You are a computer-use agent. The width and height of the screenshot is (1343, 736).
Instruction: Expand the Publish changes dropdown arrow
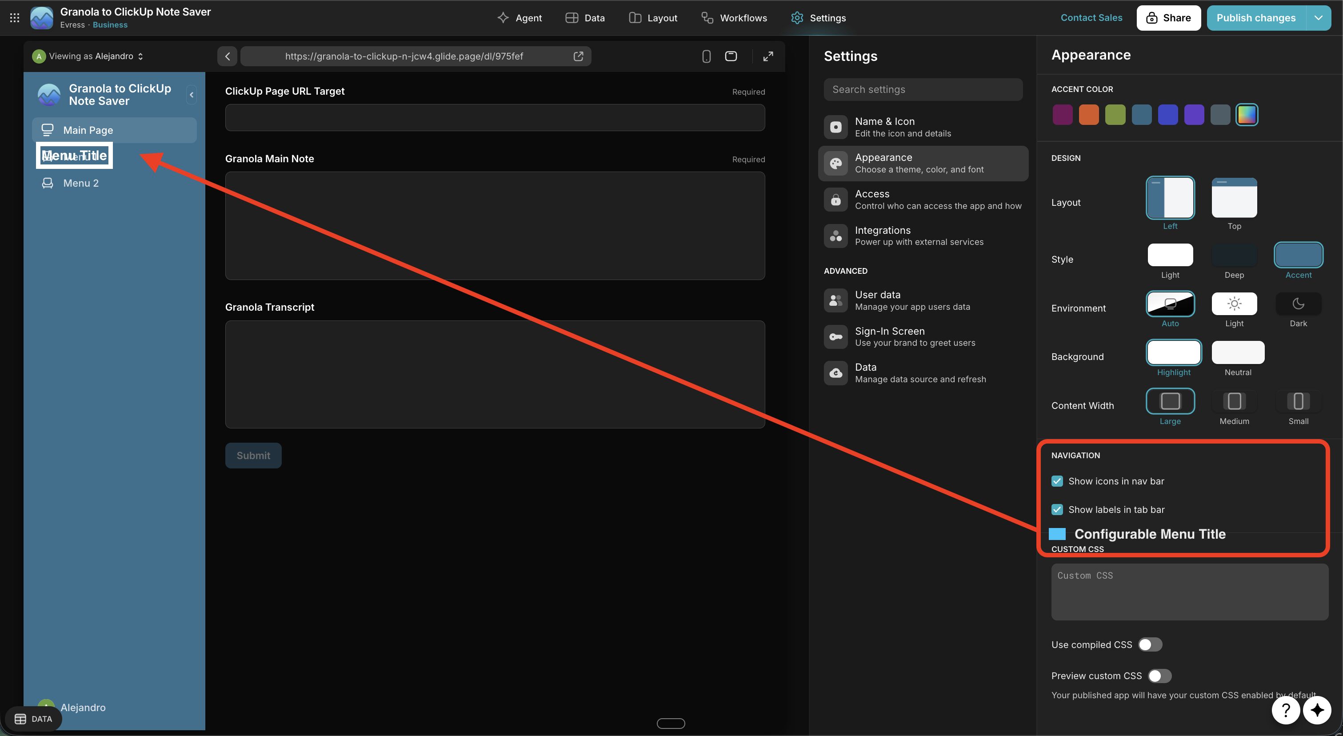(x=1319, y=18)
